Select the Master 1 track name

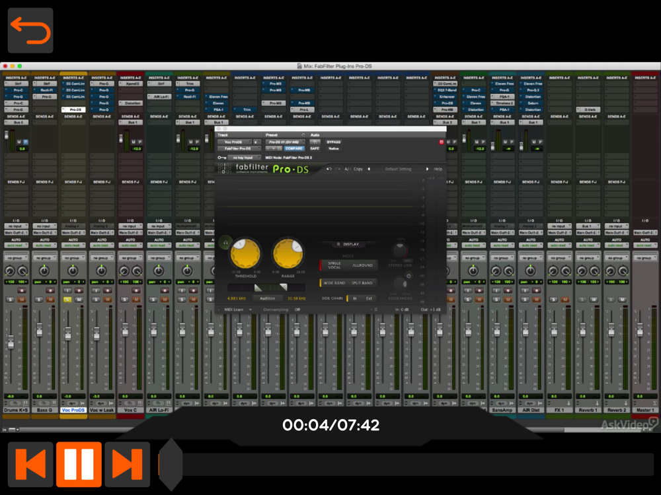pyautogui.click(x=645, y=410)
